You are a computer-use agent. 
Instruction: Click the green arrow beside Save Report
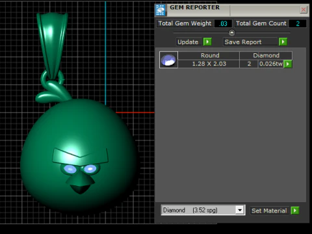tap(283, 42)
